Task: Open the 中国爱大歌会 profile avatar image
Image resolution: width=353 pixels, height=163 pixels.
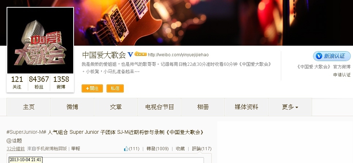Action: point(40,40)
